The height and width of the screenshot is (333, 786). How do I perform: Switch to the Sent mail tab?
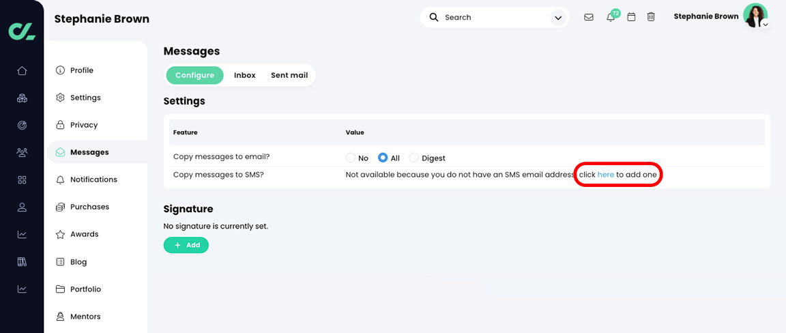click(x=289, y=75)
